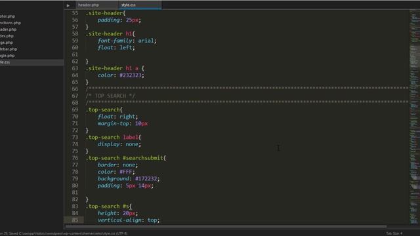Open footer.php in the sidebar
Screen dimensions: 420x236
tap(7, 16)
